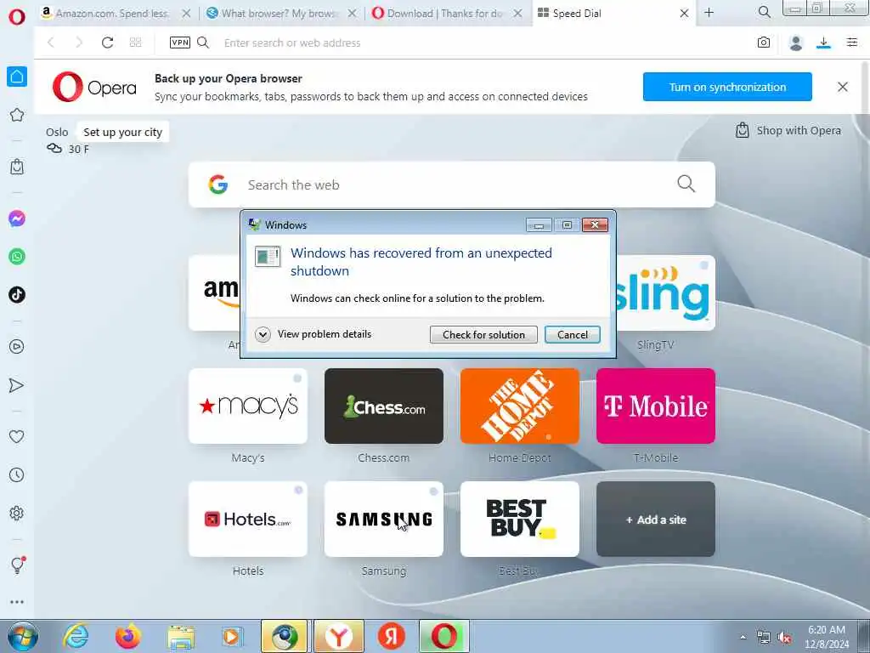Open the user account profile icon
870x653 pixels.
pyautogui.click(x=795, y=43)
